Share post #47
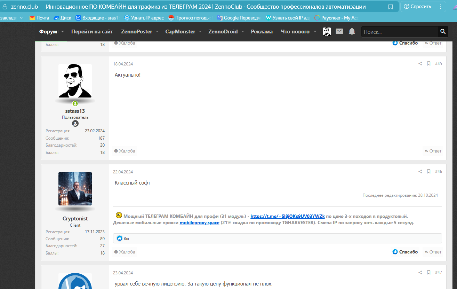 click(420, 273)
